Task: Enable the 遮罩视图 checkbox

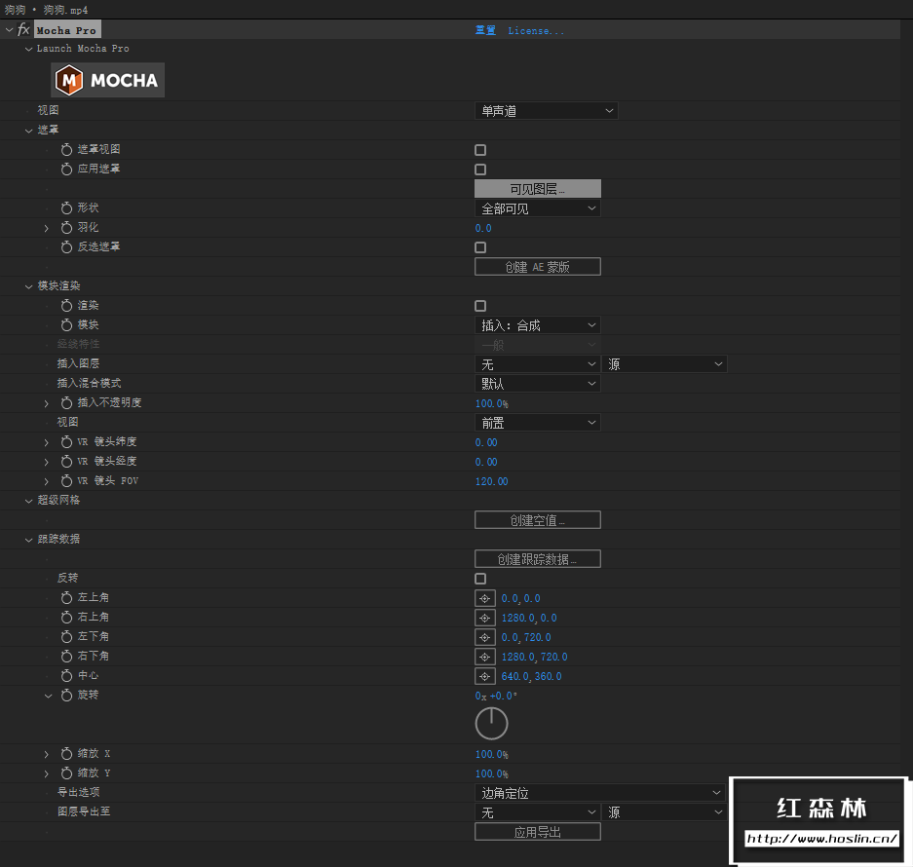Action: click(479, 149)
